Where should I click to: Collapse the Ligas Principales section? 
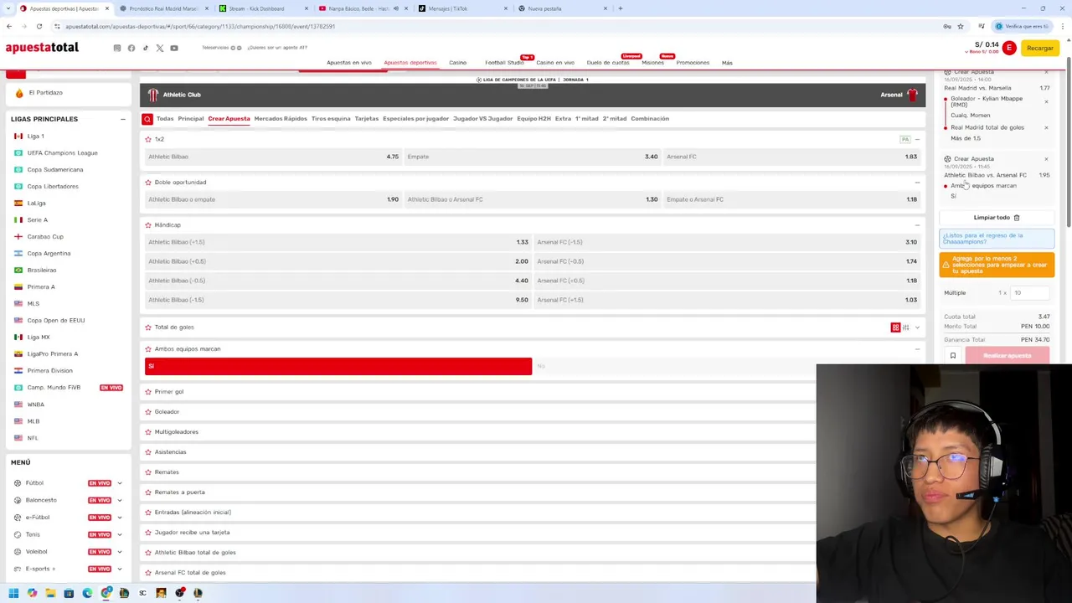[x=122, y=119]
